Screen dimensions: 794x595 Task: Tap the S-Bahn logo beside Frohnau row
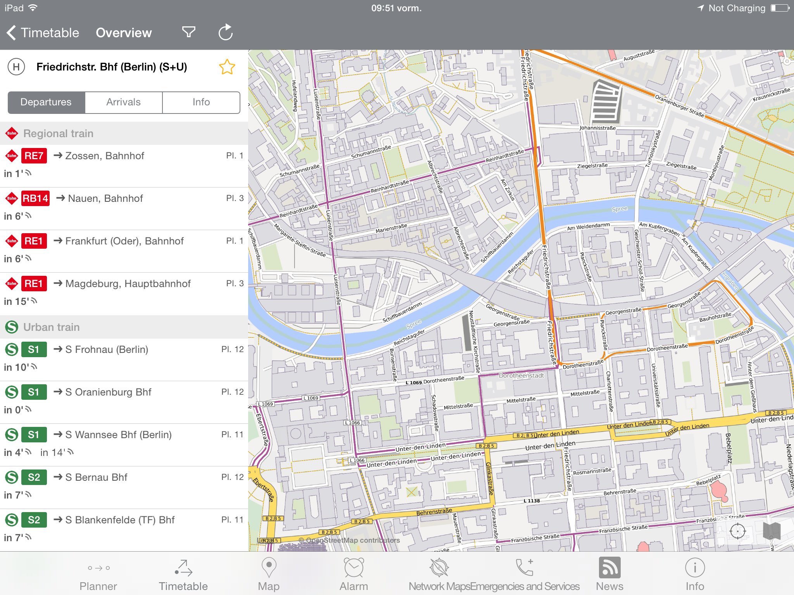[x=12, y=349]
